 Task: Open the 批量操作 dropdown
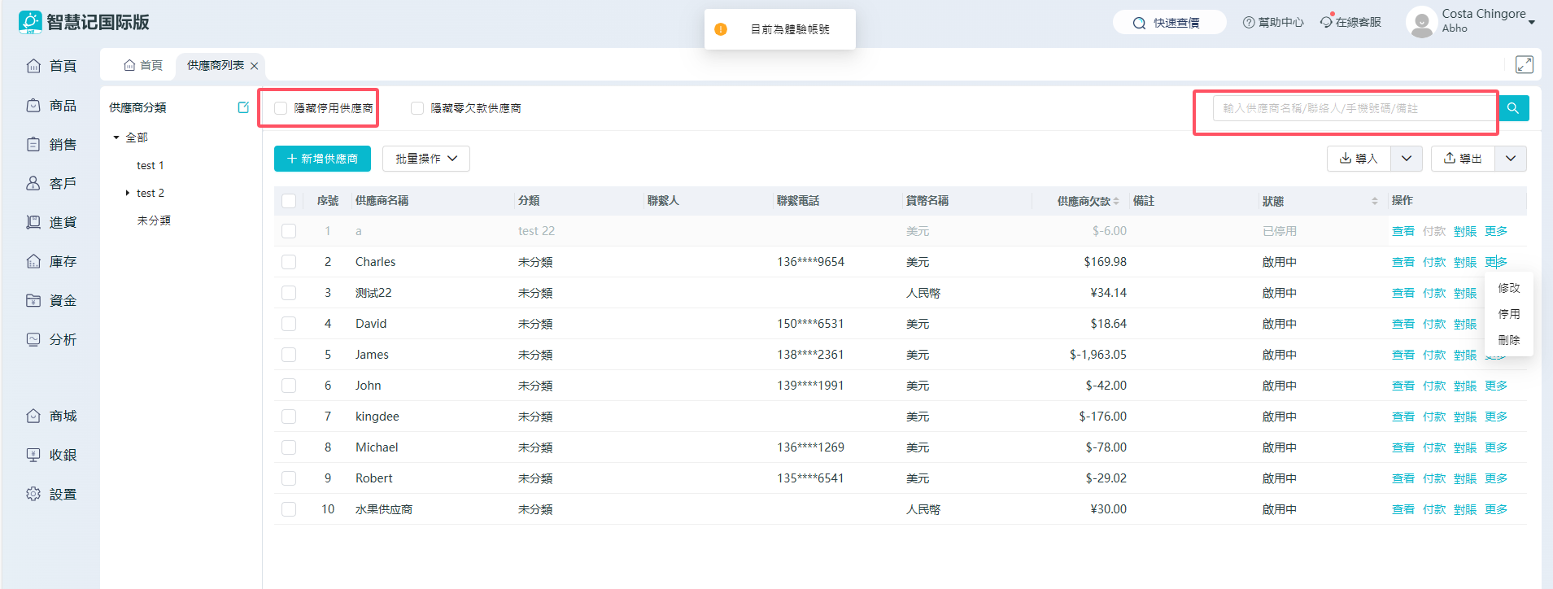point(426,159)
